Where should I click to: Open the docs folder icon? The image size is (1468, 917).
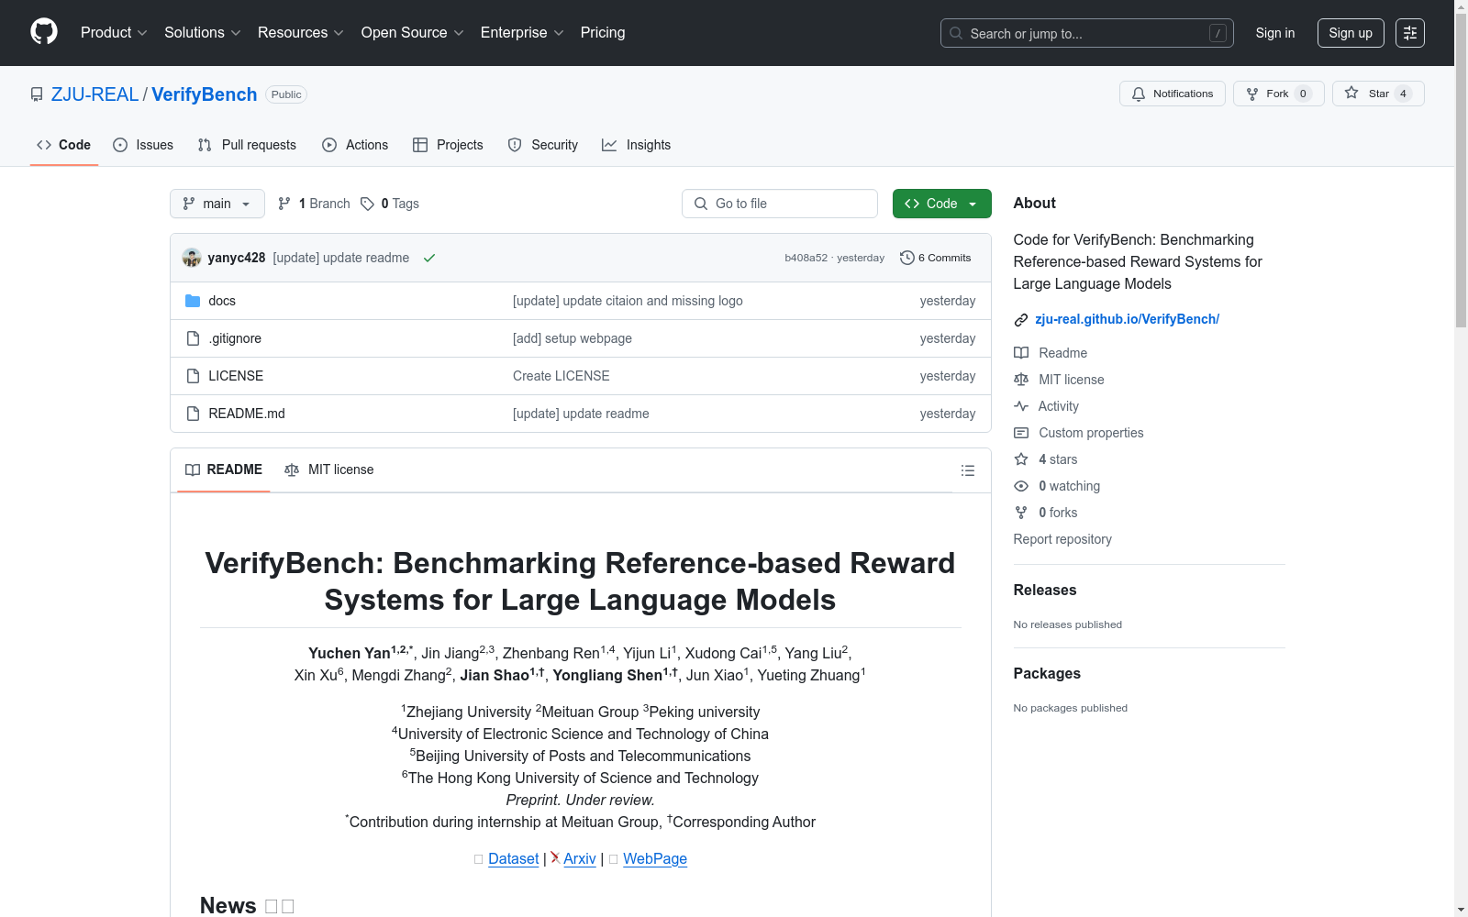tap(193, 301)
